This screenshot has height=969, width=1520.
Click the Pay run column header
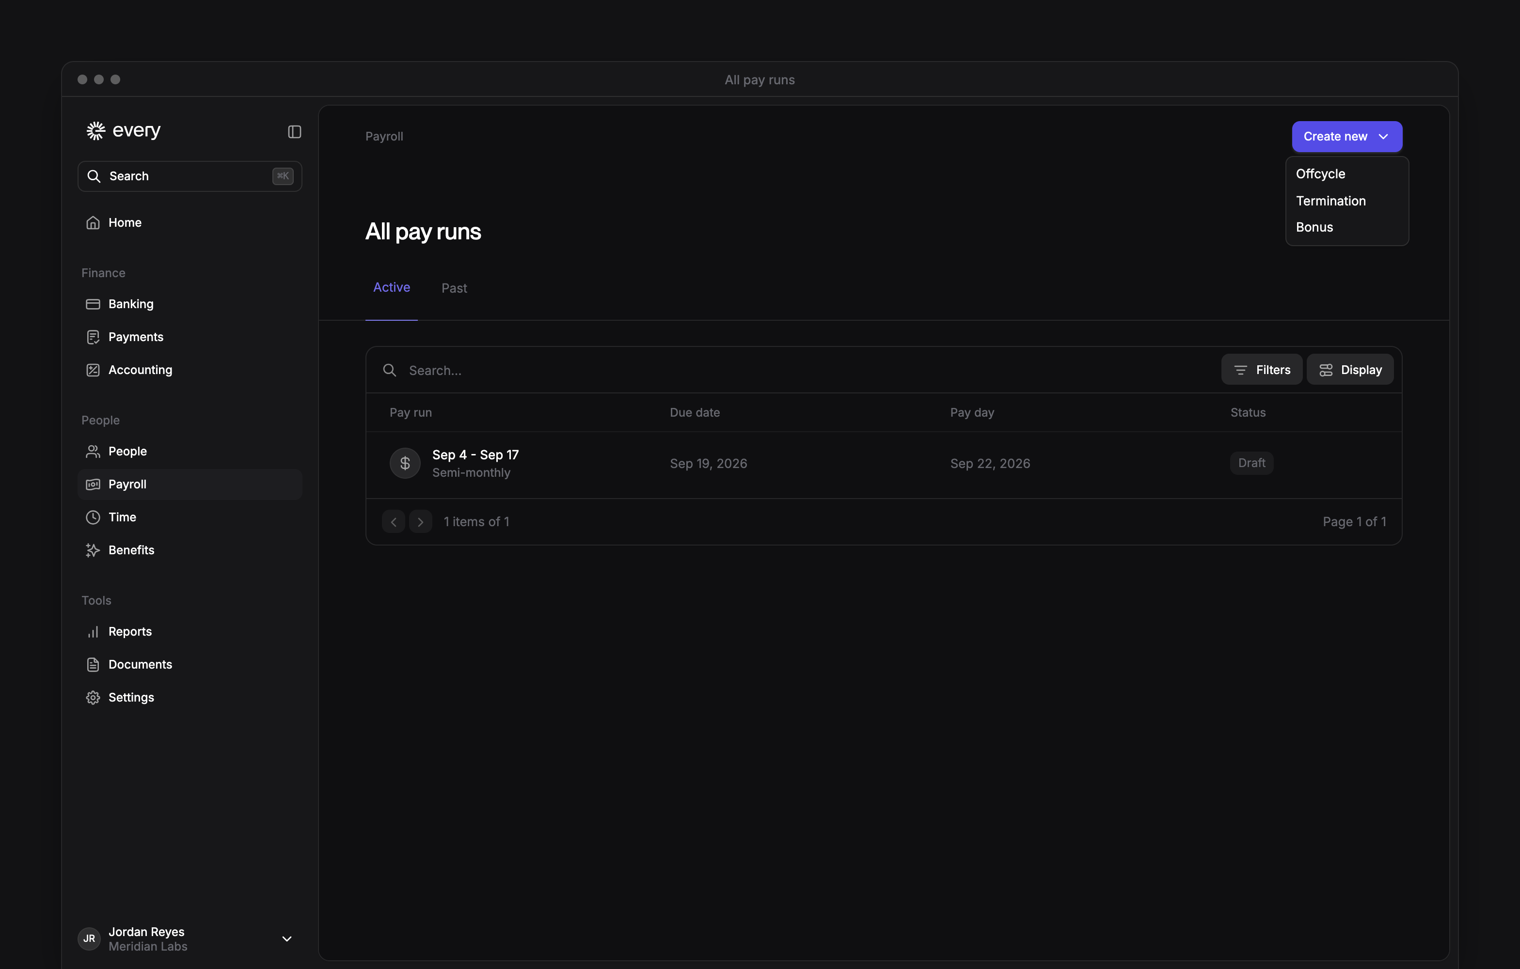pos(411,412)
